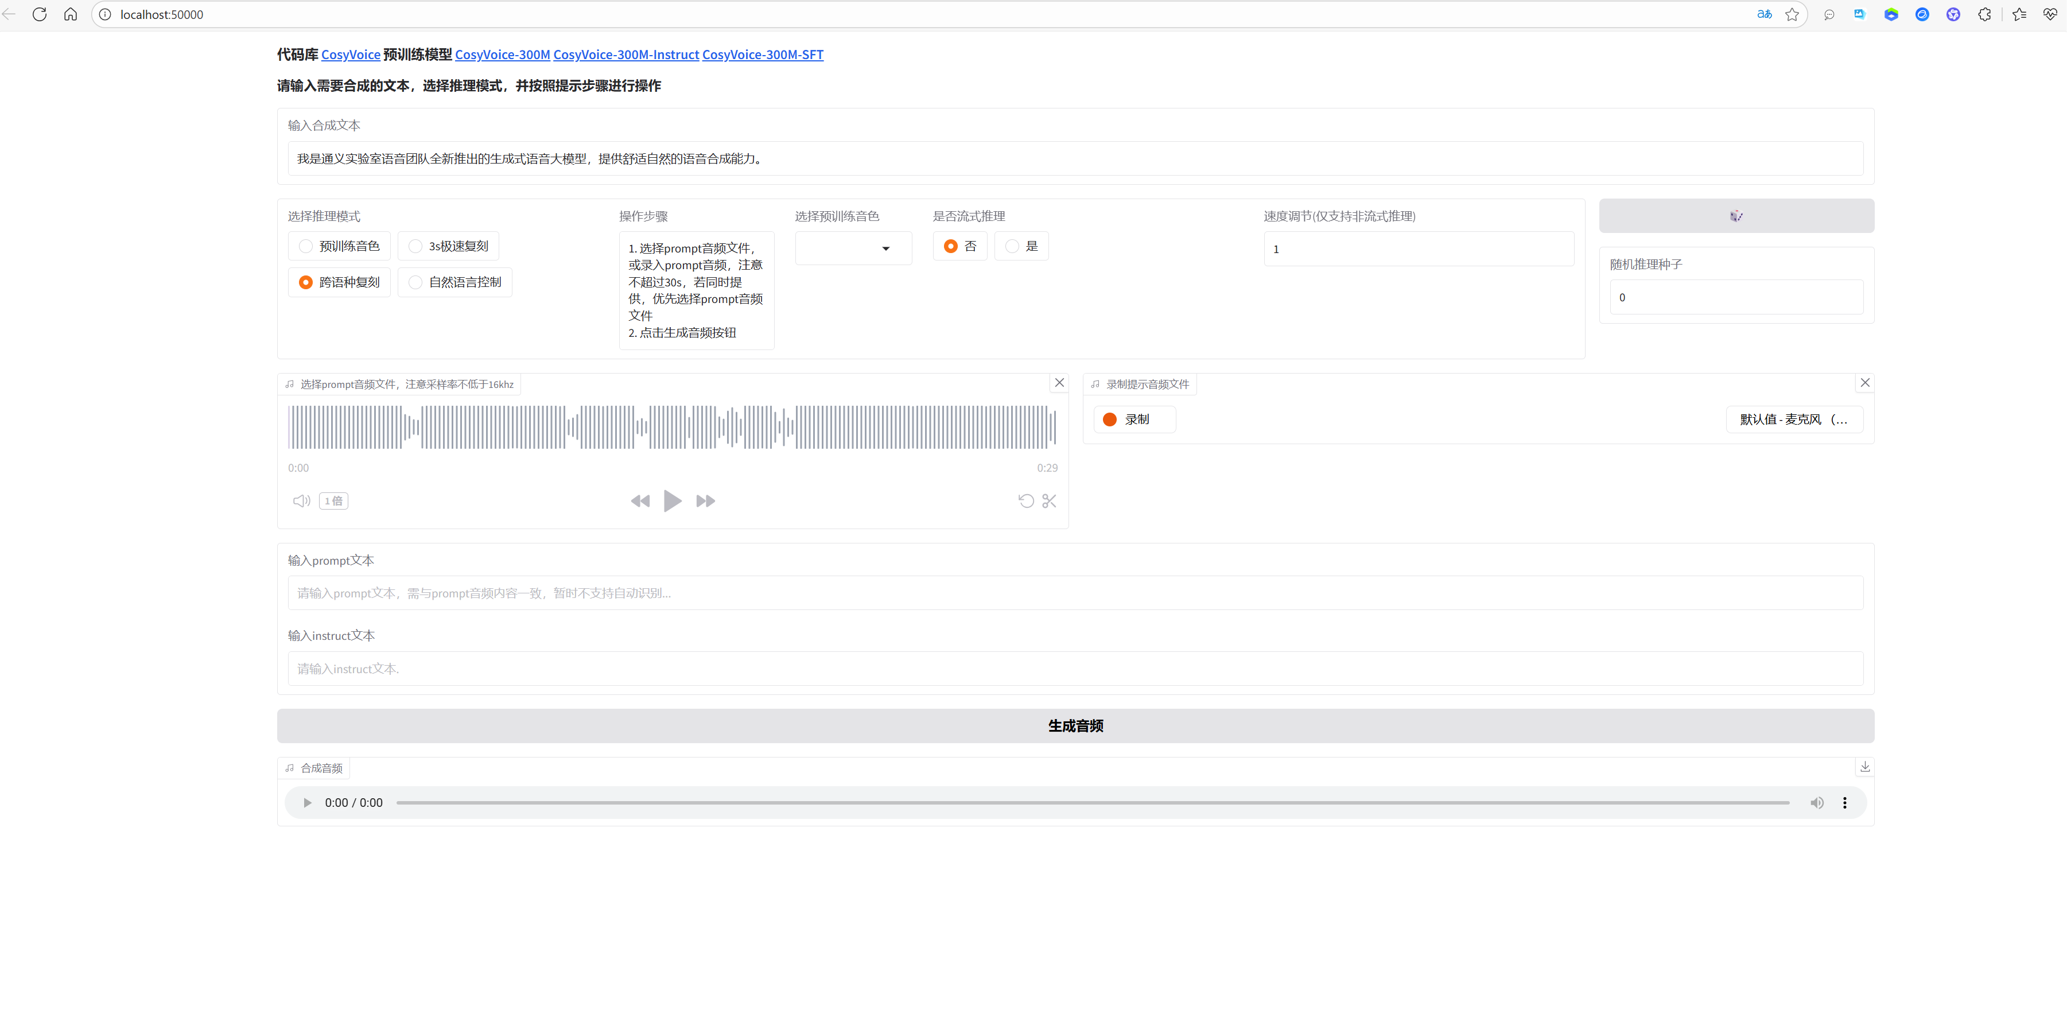Open the 选择预训练音色 dropdown

[853, 248]
